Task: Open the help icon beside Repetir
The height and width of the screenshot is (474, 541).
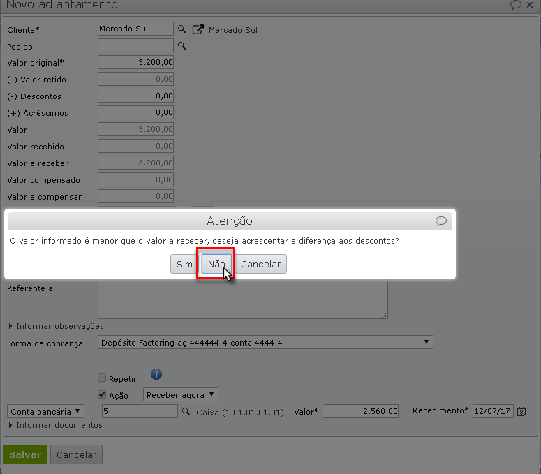Action: (156, 374)
